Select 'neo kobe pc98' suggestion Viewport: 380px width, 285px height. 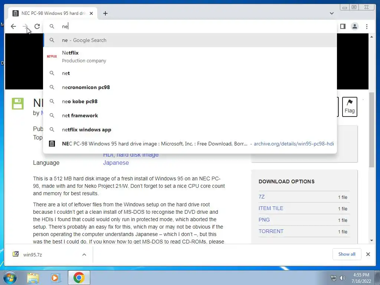coord(190,101)
